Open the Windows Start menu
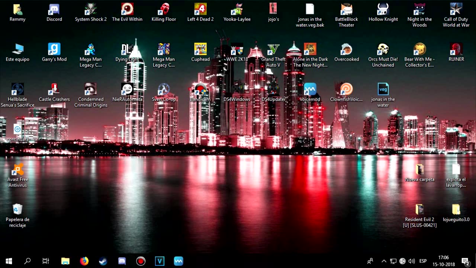 [9, 261]
